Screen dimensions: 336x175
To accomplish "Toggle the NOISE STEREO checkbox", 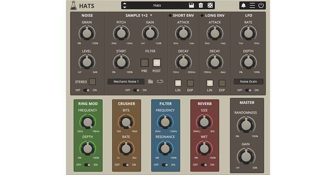I will pyautogui.click(x=92, y=81).
